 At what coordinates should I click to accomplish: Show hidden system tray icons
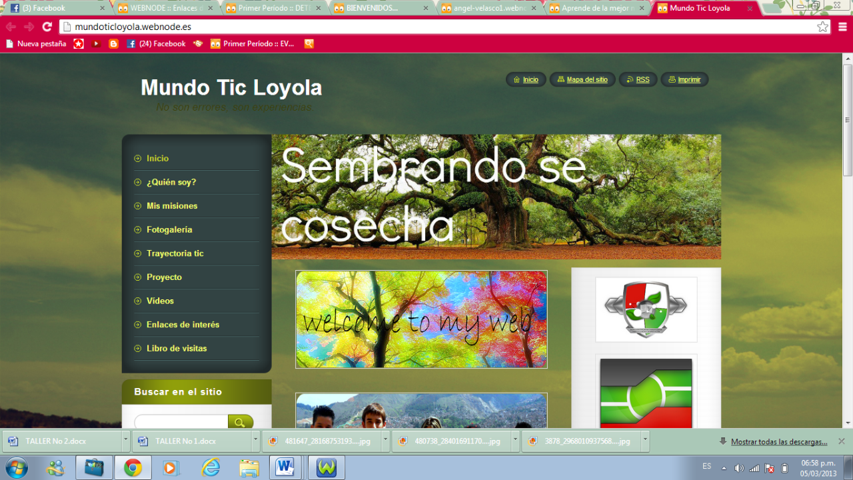[724, 468]
